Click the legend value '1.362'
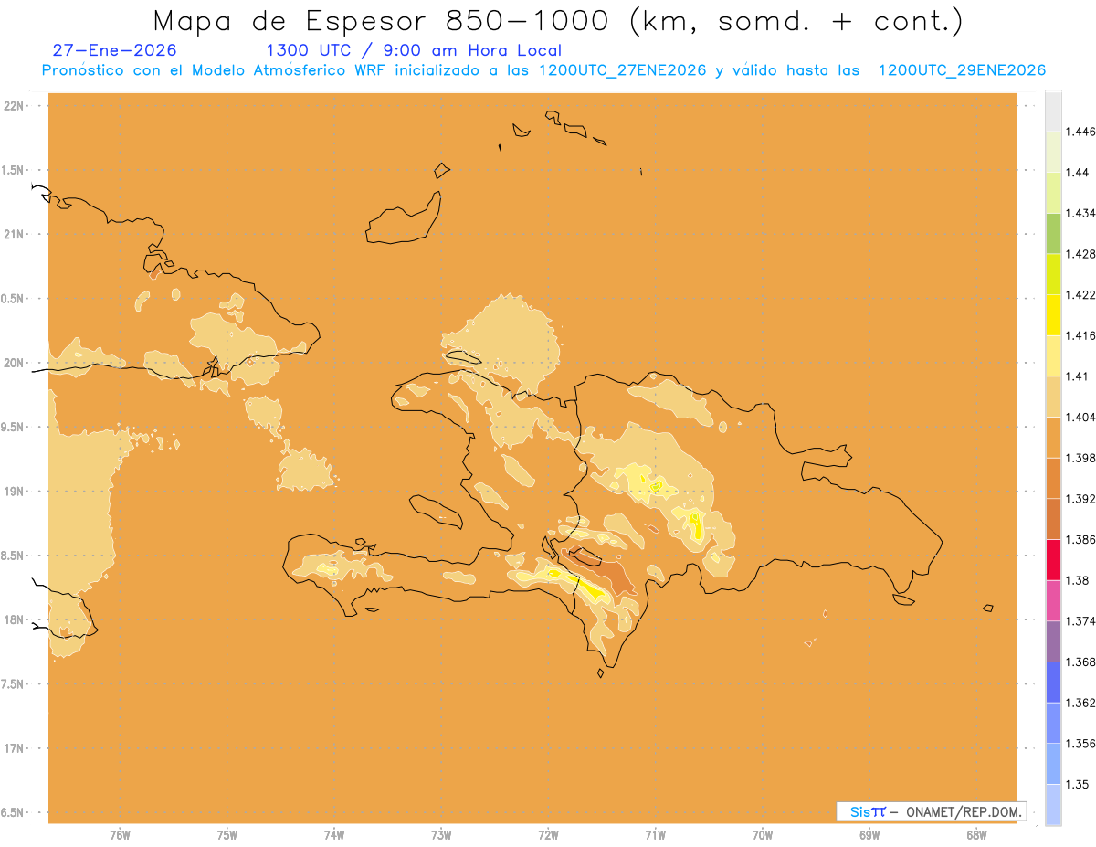Screen dimensions: 1096x847 tap(1080, 703)
